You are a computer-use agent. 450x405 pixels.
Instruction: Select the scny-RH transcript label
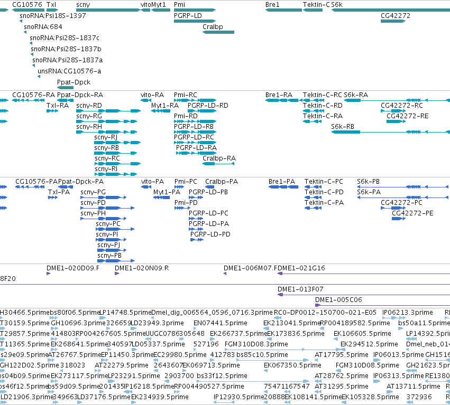click(x=89, y=127)
